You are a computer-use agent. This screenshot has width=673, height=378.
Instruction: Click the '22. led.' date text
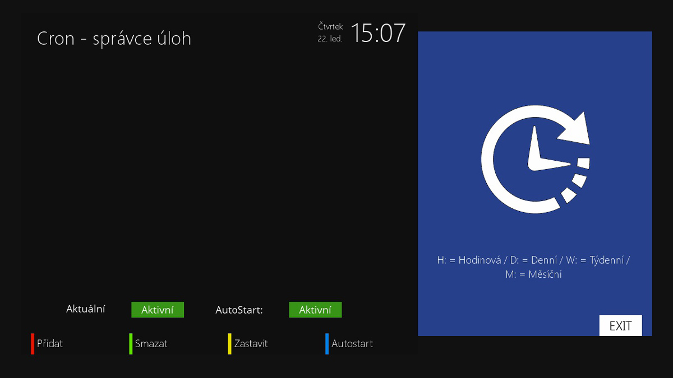click(x=330, y=39)
